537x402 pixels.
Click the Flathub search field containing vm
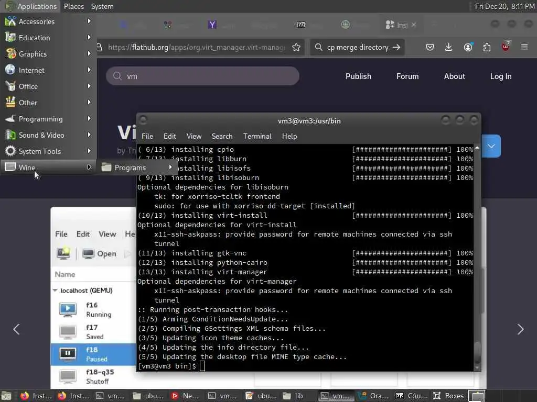pyautogui.click(x=203, y=76)
